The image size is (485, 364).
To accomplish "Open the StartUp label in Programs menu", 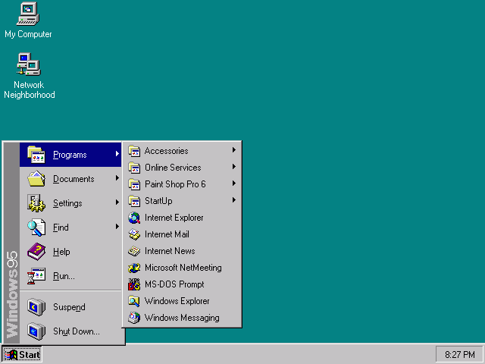I will click(x=158, y=201).
